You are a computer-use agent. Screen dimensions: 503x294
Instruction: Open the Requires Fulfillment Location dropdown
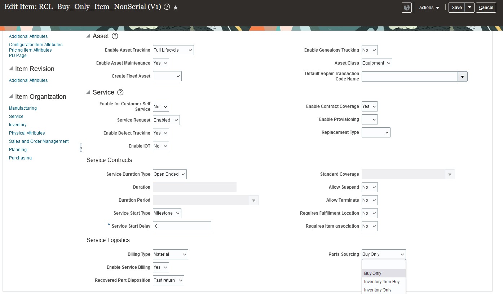[370, 213]
